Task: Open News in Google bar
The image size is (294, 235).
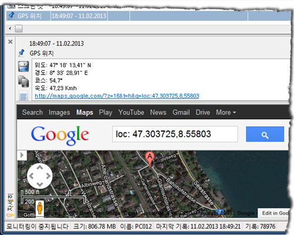Action: [x=158, y=112]
